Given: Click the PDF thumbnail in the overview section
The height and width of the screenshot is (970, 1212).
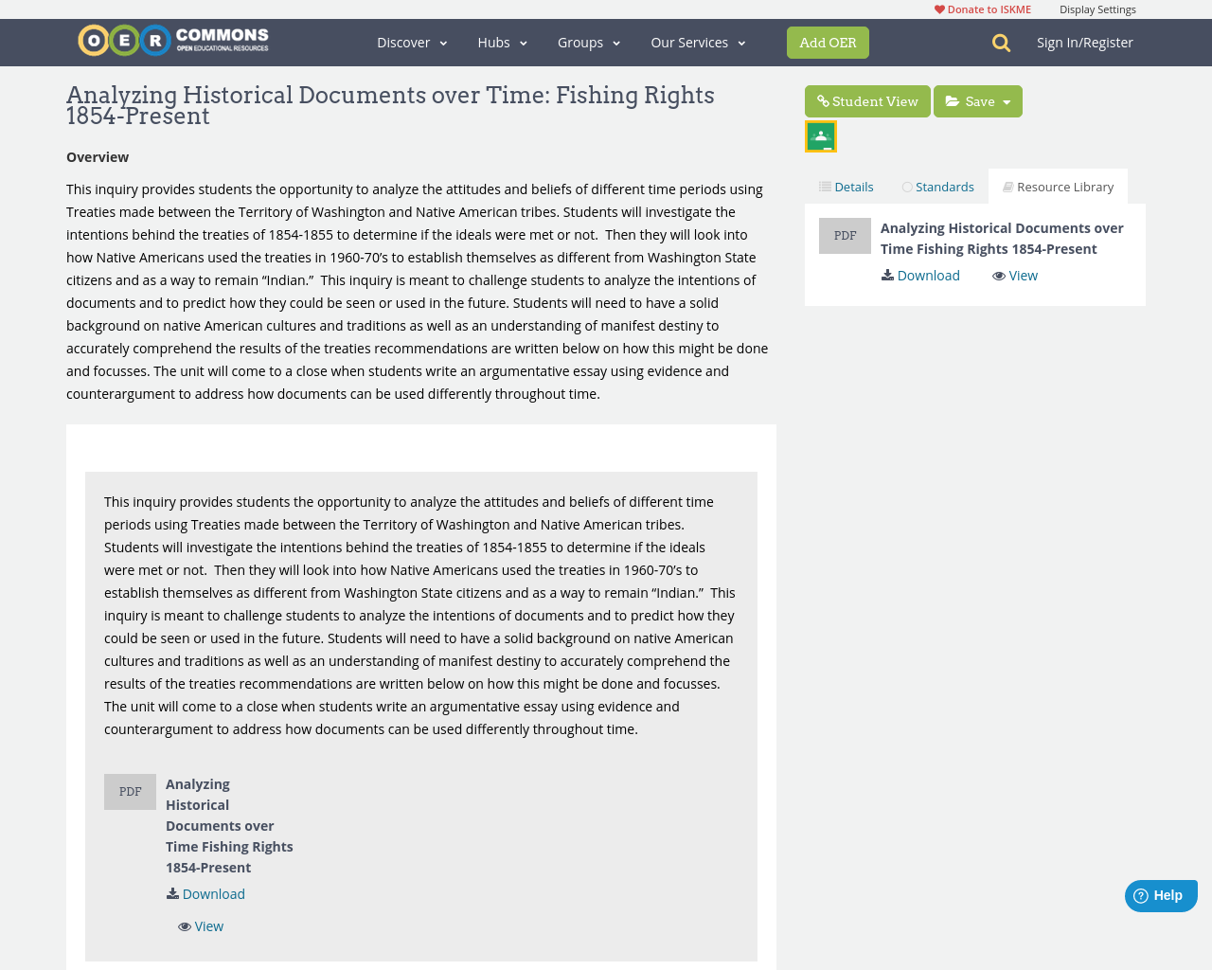Looking at the screenshot, I should pyautogui.click(x=130, y=792).
